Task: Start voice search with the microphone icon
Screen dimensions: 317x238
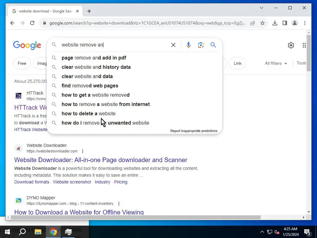Action: tap(189, 45)
